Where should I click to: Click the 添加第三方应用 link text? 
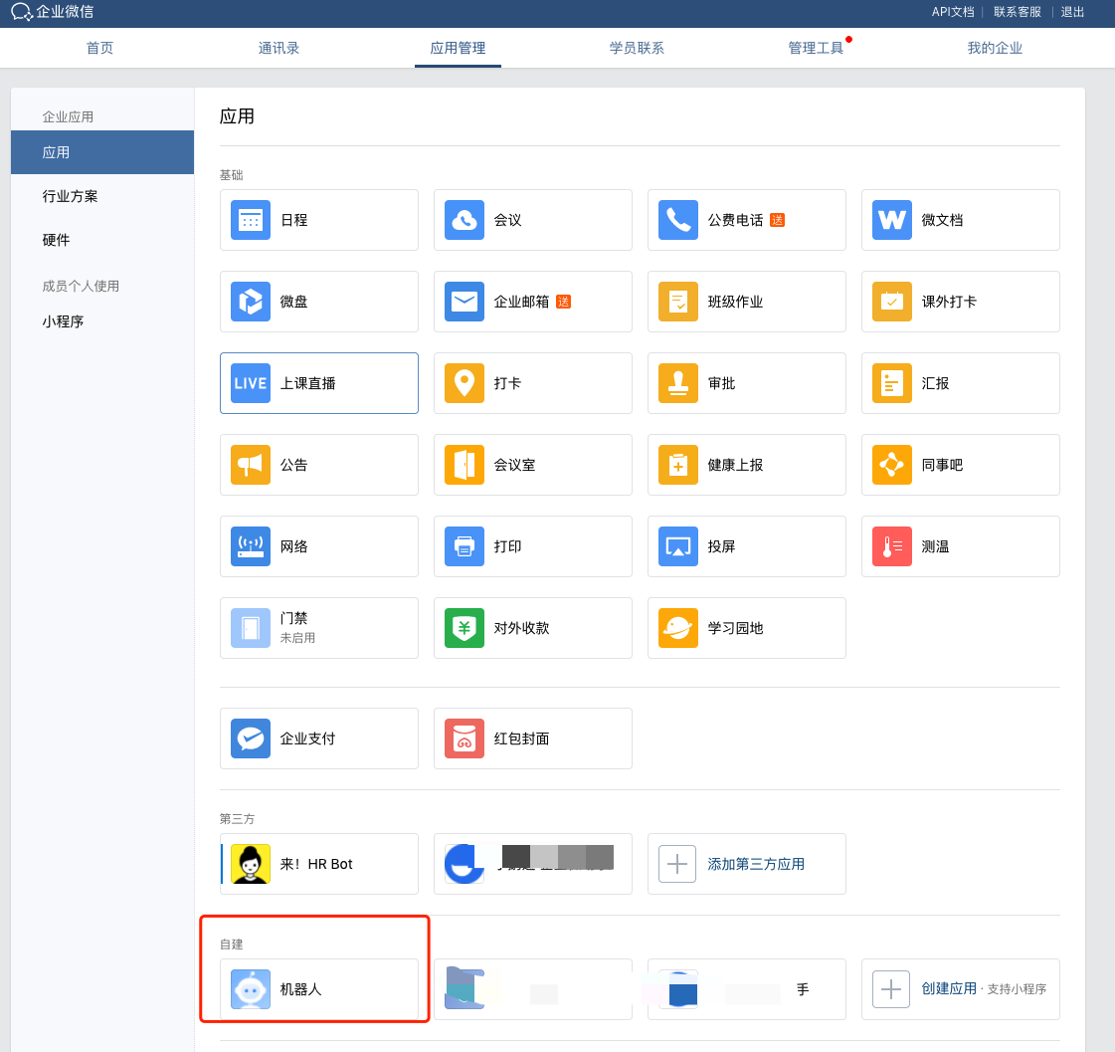[756, 864]
